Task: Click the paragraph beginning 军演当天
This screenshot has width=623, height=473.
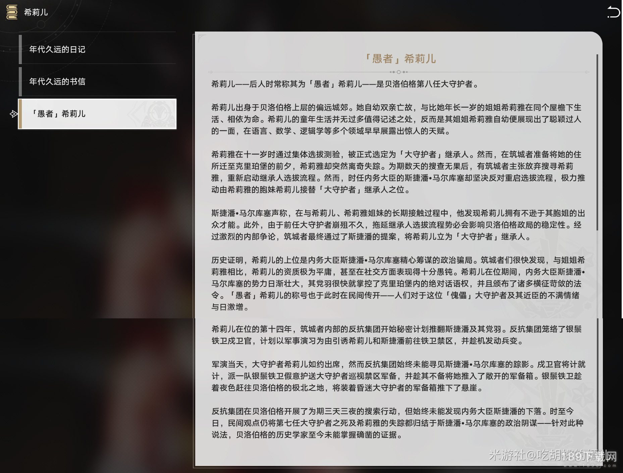Action: pos(398,376)
